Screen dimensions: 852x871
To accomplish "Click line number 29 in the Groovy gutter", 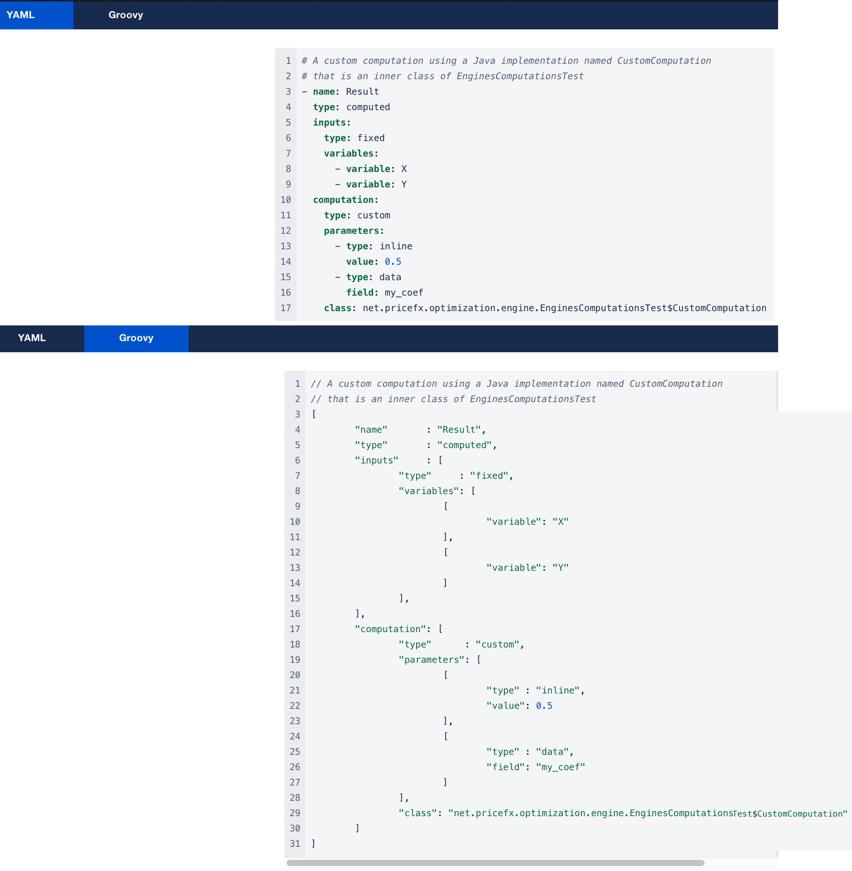I will pyautogui.click(x=295, y=813).
